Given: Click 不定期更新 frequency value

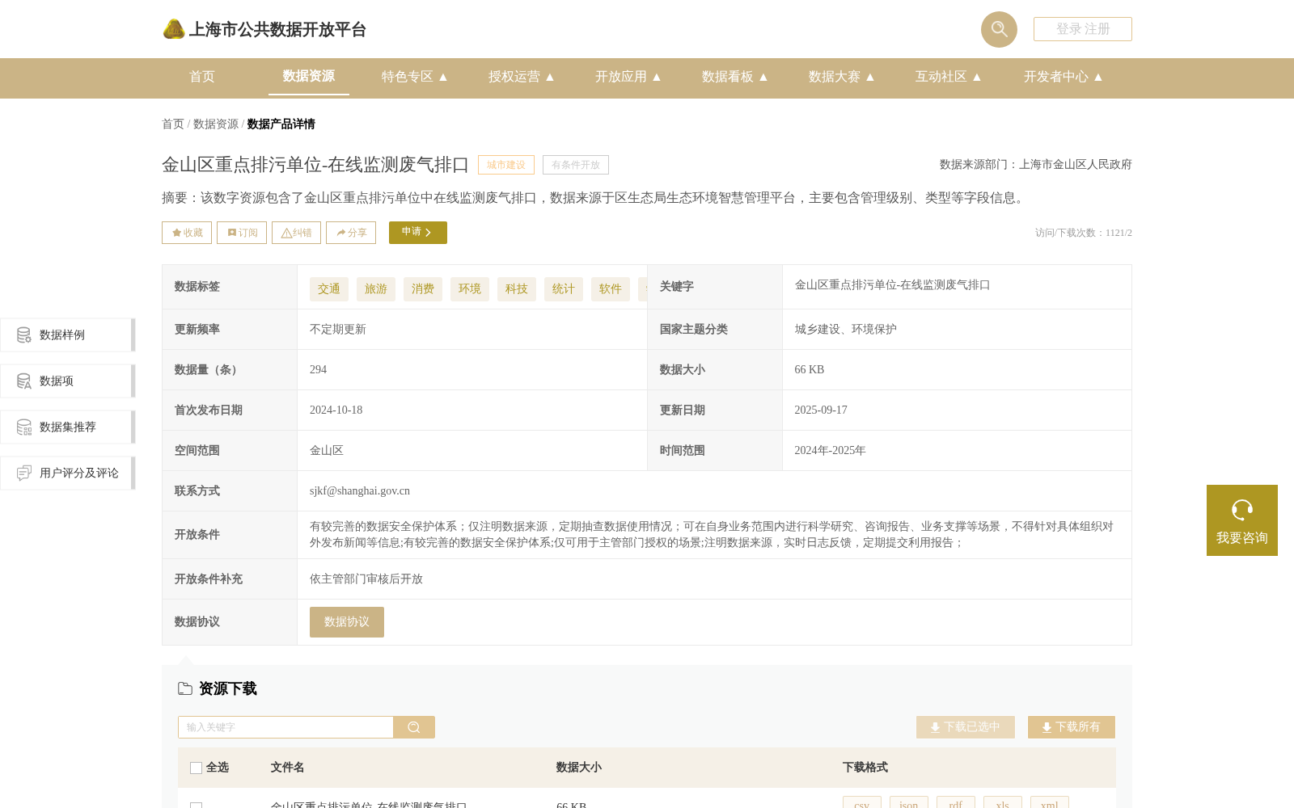Looking at the screenshot, I should tap(338, 330).
